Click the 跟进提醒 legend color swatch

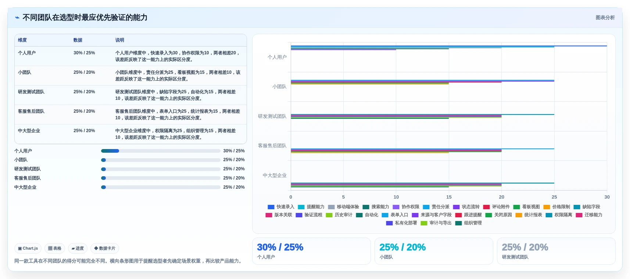pos(458,215)
